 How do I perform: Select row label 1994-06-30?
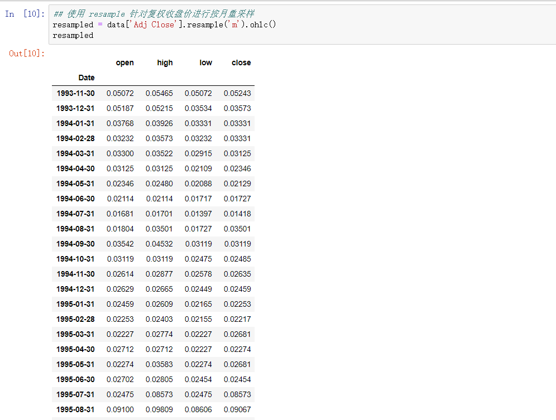[x=75, y=199]
